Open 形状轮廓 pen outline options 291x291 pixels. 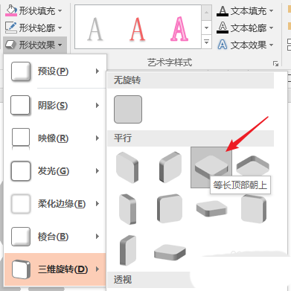coord(33,28)
